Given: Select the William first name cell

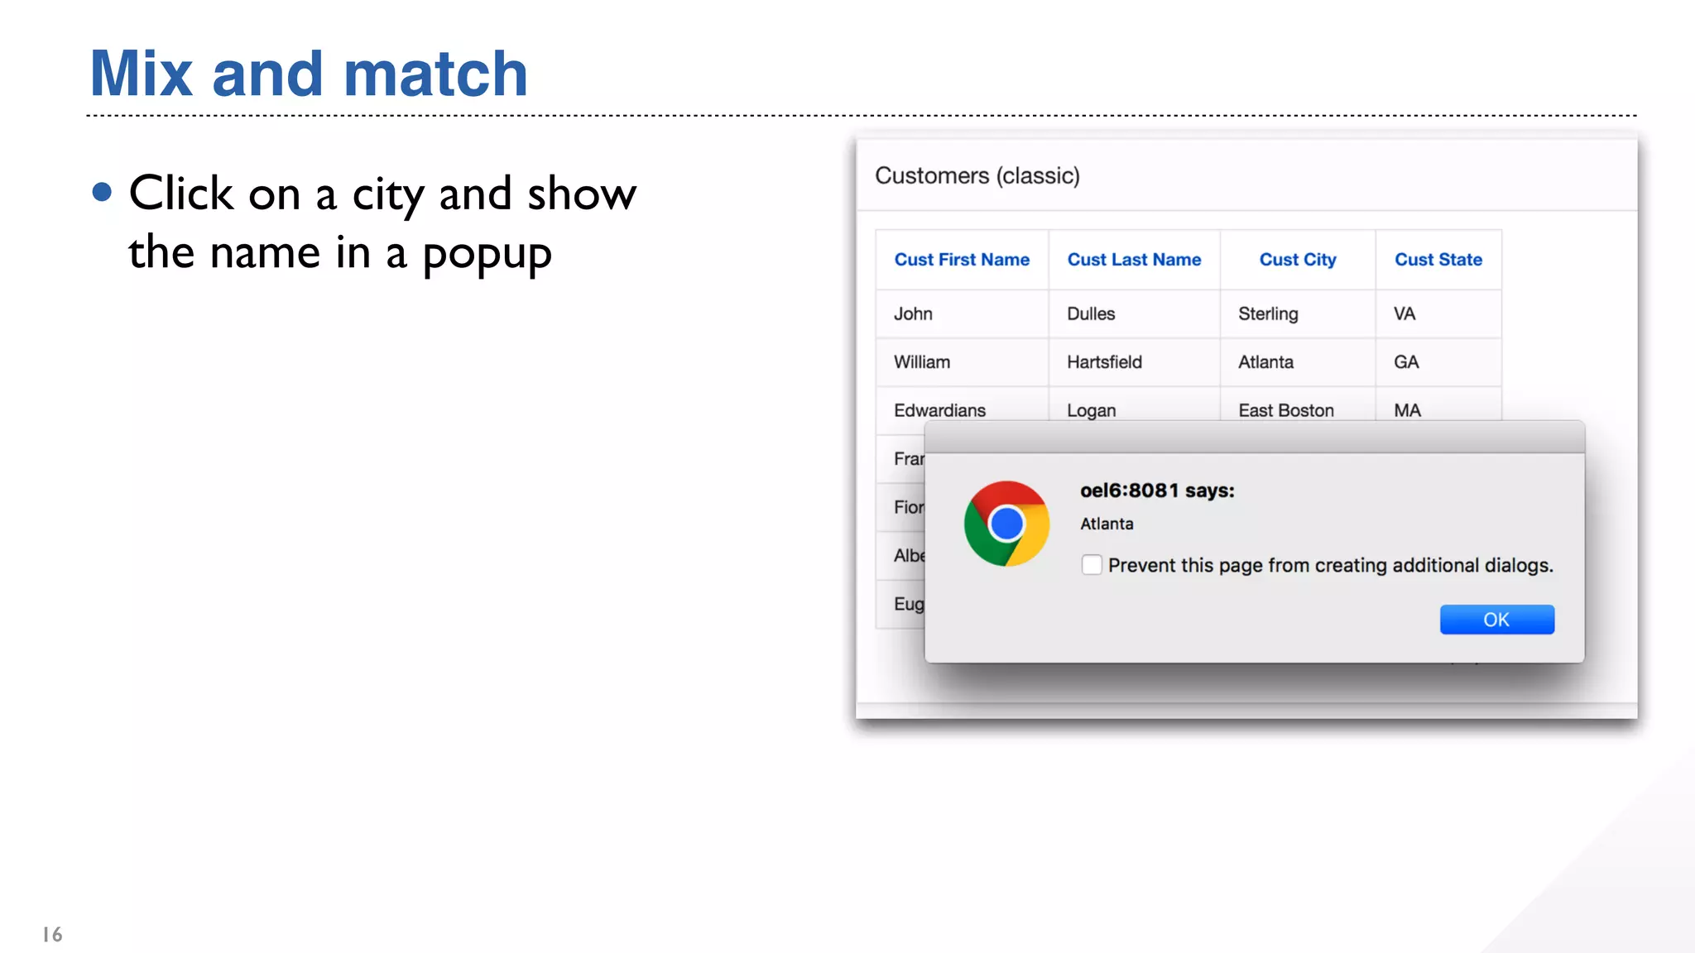Looking at the screenshot, I should [962, 362].
